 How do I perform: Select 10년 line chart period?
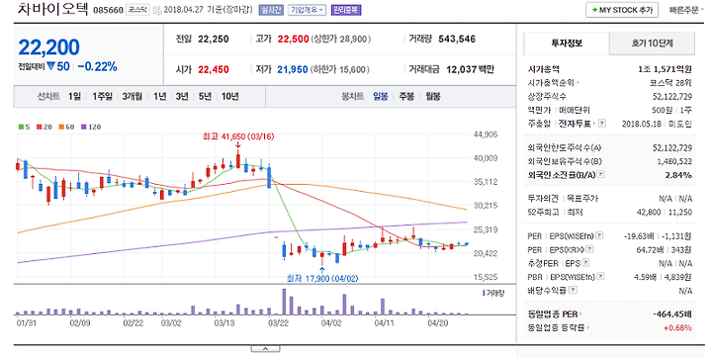click(230, 96)
